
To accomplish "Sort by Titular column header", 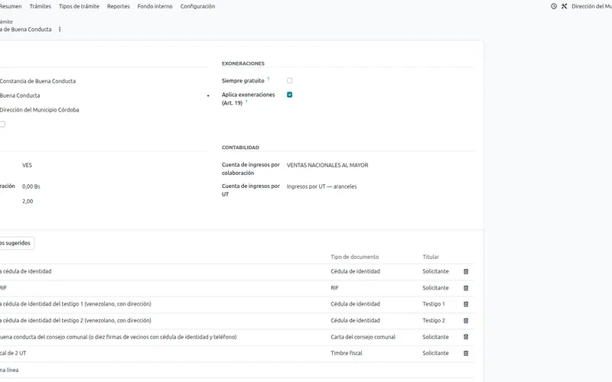I will click(x=431, y=257).
